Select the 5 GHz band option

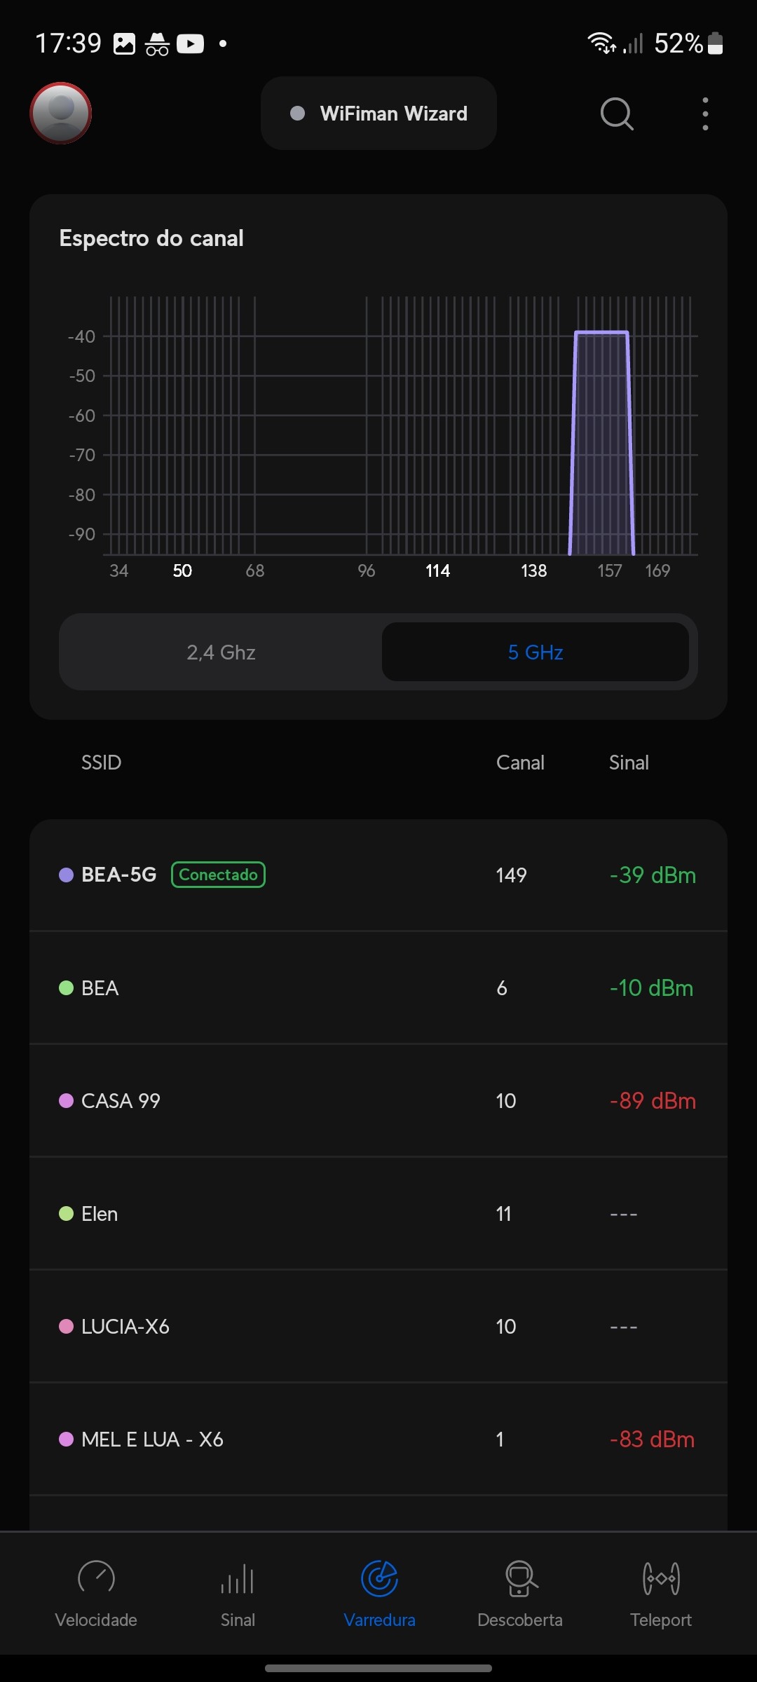(535, 652)
